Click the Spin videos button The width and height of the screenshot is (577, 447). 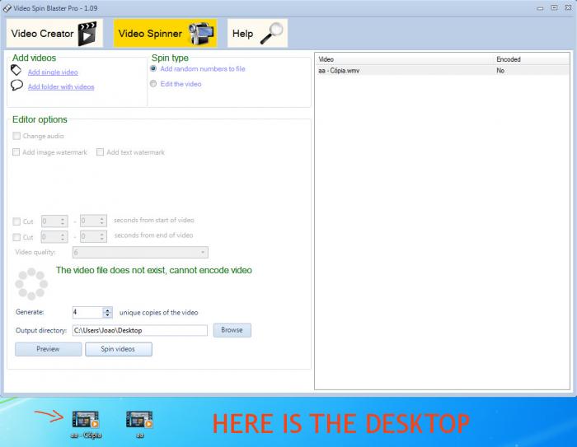tap(119, 349)
